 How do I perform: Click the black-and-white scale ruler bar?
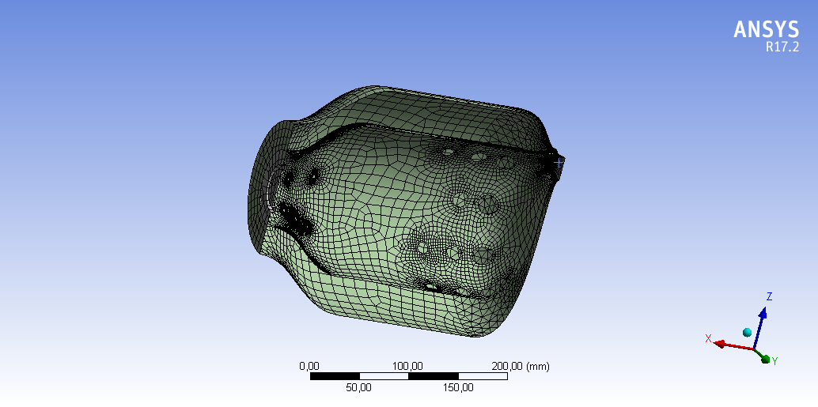(408, 376)
